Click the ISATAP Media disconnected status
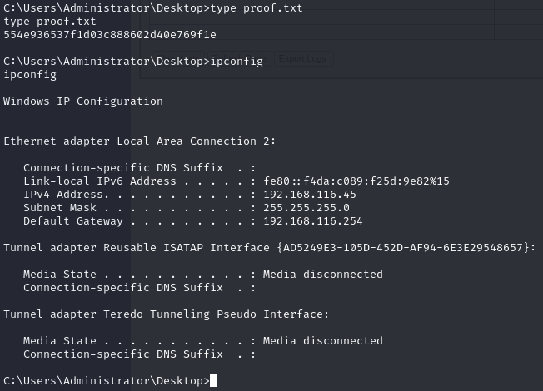The width and height of the screenshot is (543, 391). click(x=322, y=275)
